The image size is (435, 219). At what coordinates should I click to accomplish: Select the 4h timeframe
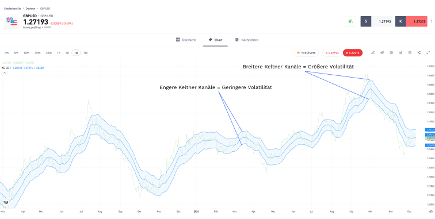pos(67,53)
